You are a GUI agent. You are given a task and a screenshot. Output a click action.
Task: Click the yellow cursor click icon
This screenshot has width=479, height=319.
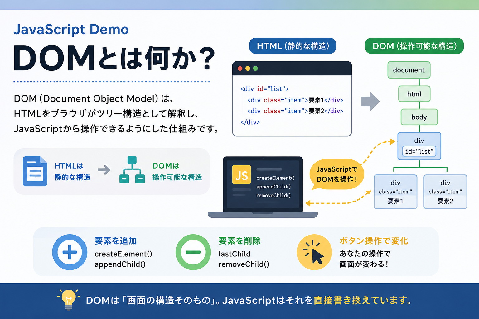point(314,252)
